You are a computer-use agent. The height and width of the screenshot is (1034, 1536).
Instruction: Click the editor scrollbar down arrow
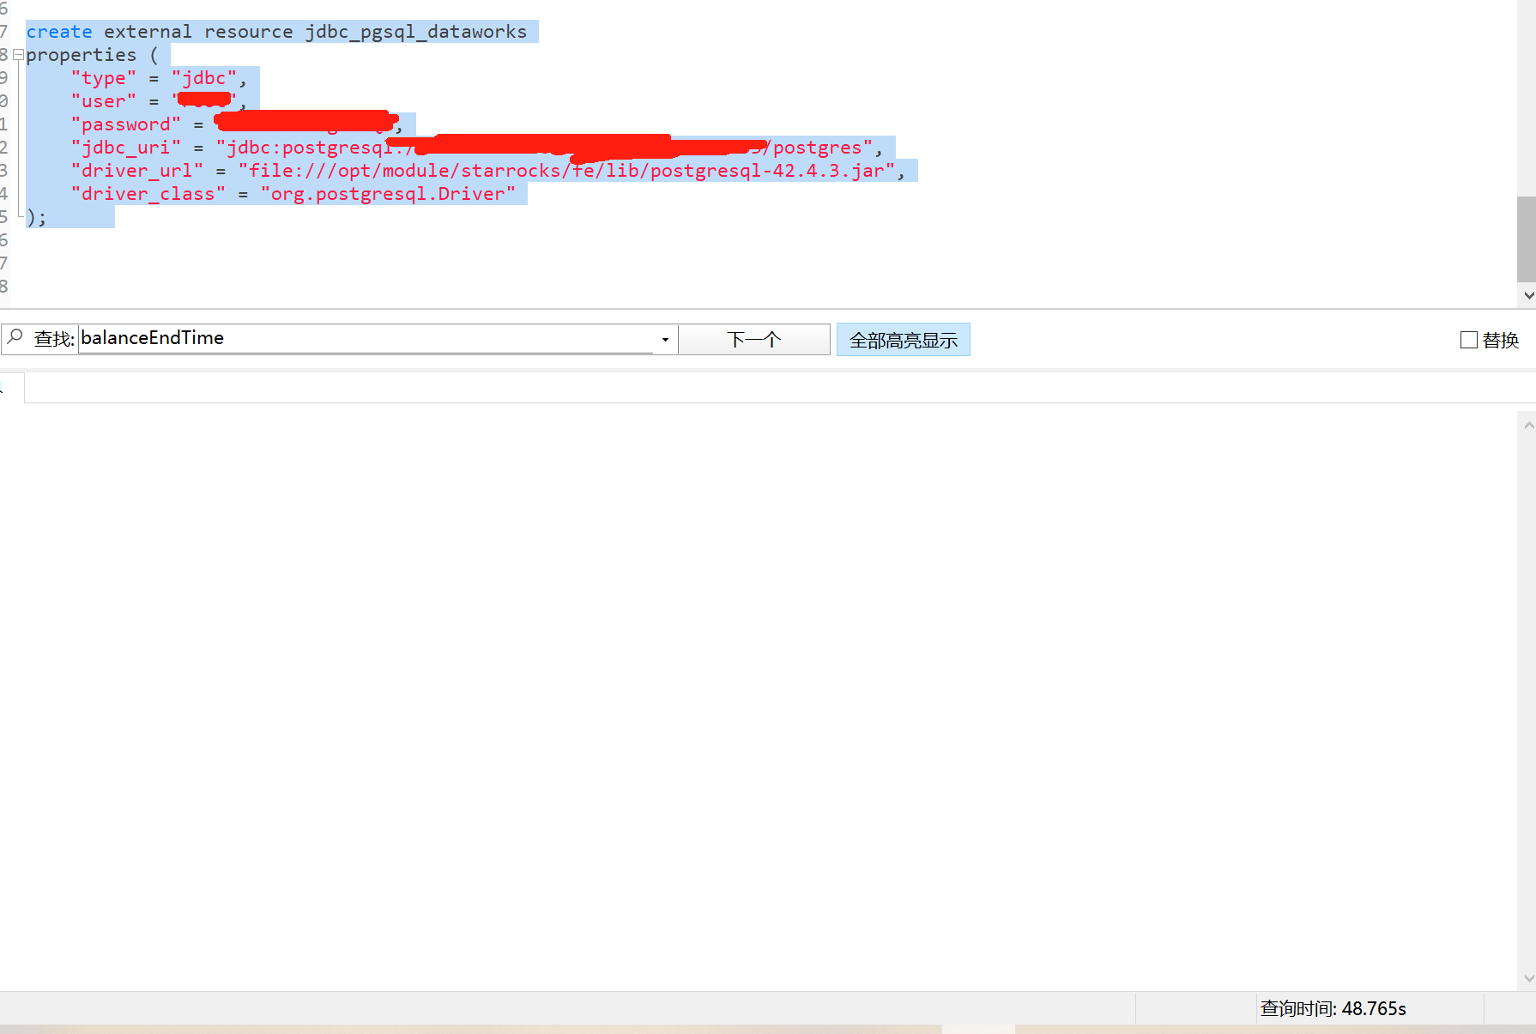point(1527,295)
